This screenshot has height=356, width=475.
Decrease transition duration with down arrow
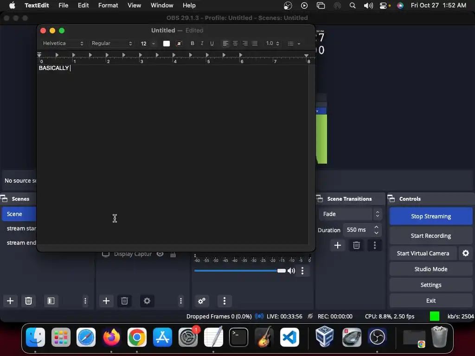pyautogui.click(x=376, y=233)
